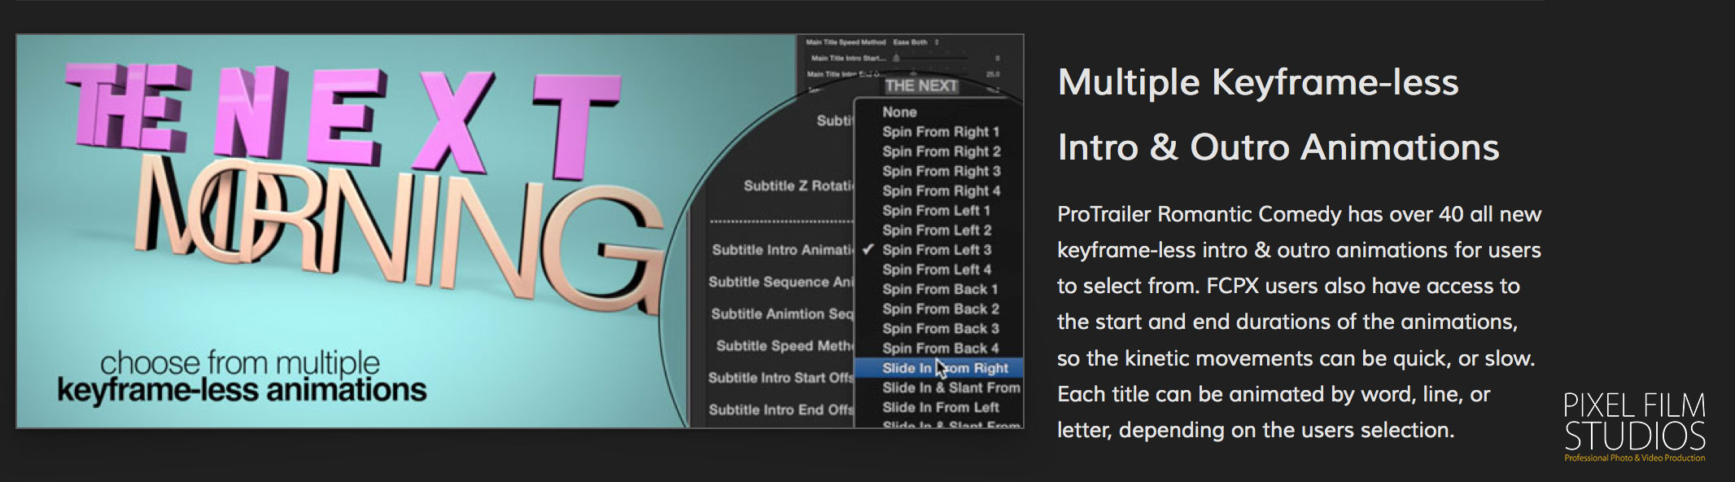1735x482 pixels.
Task: Click the Subtitle Sequence Animation parameter label
Action: coord(781,282)
